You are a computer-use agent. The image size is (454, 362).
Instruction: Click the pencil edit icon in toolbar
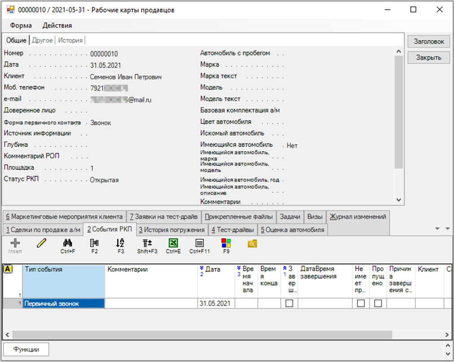[x=41, y=243]
